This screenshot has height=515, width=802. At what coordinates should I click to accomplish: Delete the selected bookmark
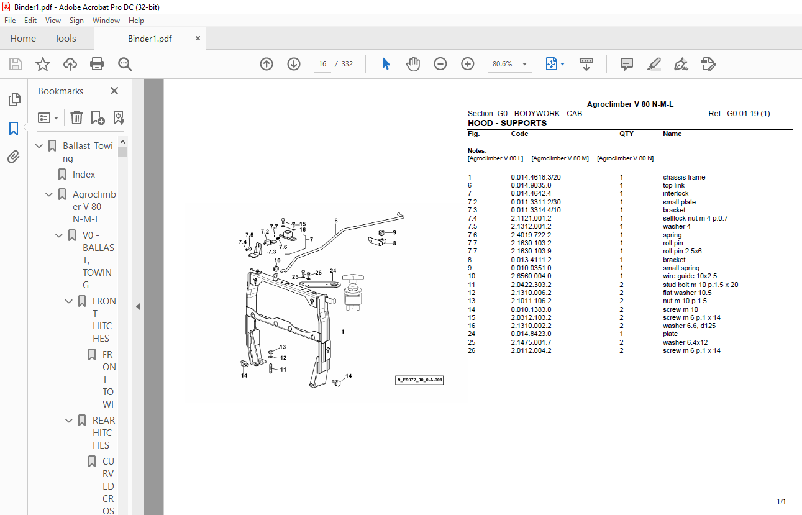click(76, 117)
